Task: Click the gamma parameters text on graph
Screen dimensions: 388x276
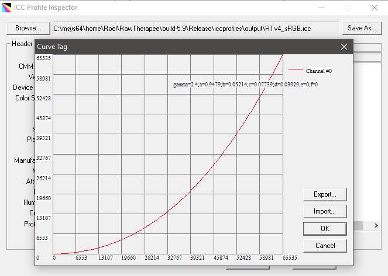Action: [245, 85]
